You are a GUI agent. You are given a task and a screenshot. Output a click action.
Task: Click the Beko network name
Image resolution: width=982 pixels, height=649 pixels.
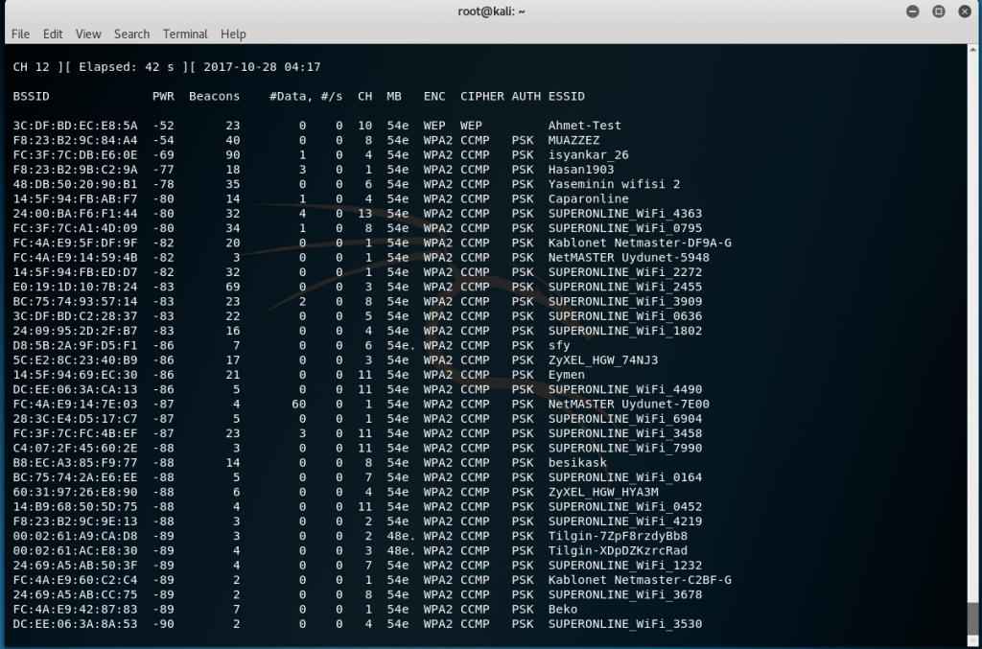[563, 609]
